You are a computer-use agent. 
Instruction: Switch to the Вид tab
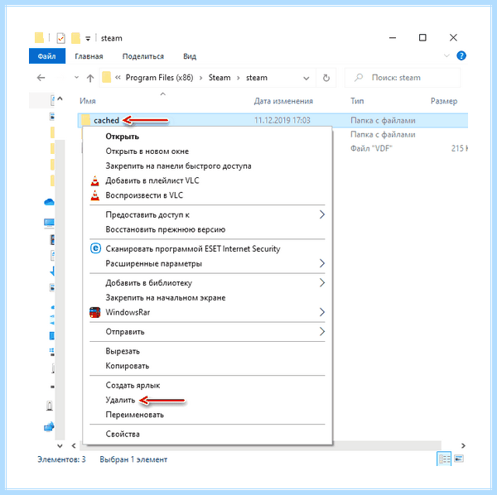click(190, 56)
